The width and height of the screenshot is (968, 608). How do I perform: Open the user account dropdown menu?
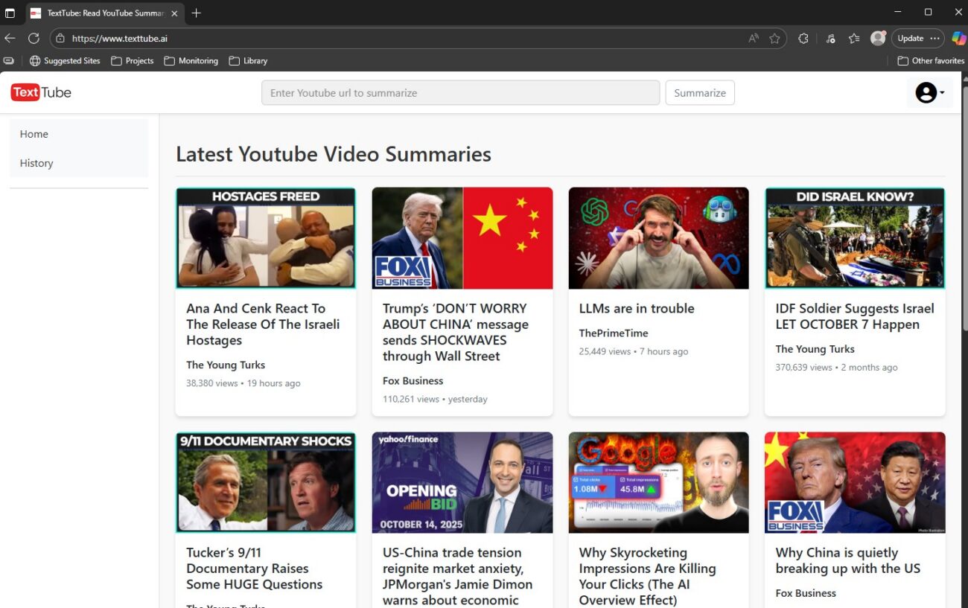[x=929, y=92]
